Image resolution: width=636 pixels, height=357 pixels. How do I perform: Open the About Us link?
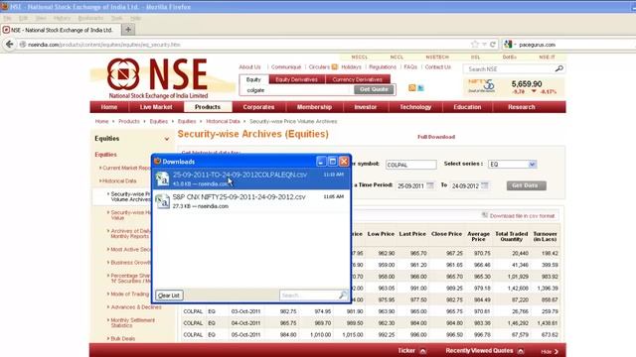point(249,66)
